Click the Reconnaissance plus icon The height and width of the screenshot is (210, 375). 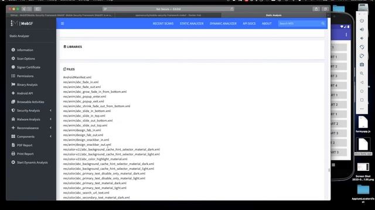coord(13,128)
